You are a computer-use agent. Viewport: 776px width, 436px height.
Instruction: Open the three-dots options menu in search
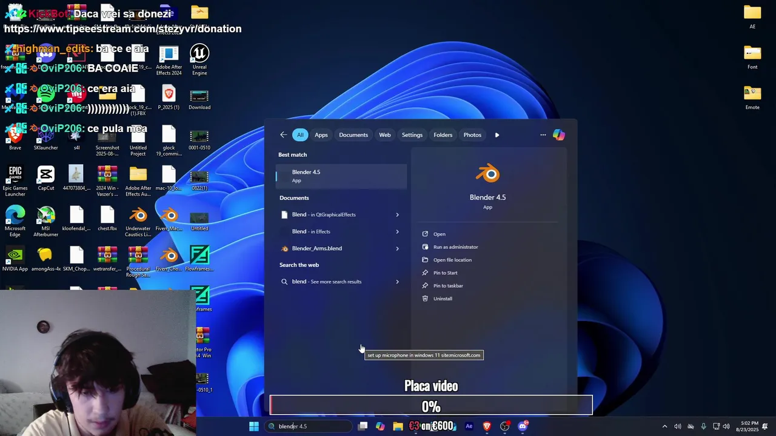click(543, 135)
